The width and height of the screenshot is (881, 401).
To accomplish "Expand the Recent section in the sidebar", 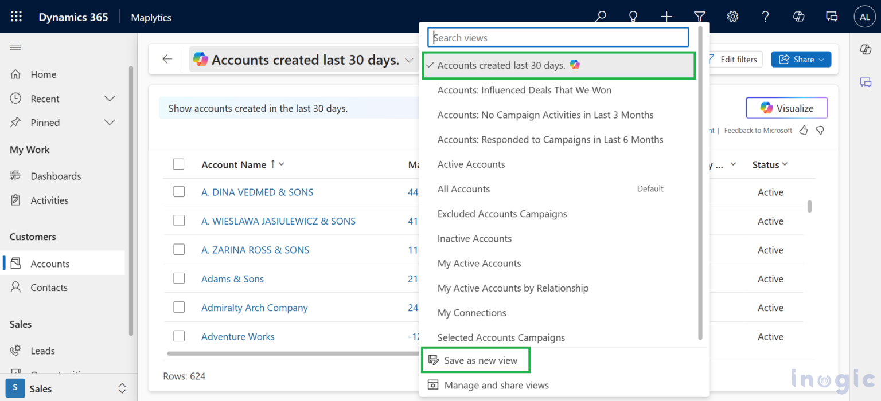I will [109, 98].
